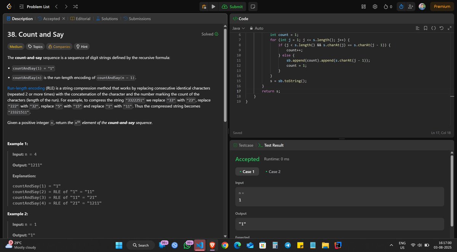Click the streak fire counter
457x252 pixels.
pos(388,6)
